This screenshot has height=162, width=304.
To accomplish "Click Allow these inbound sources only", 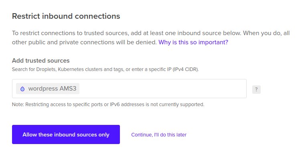I will tap(66, 134).
